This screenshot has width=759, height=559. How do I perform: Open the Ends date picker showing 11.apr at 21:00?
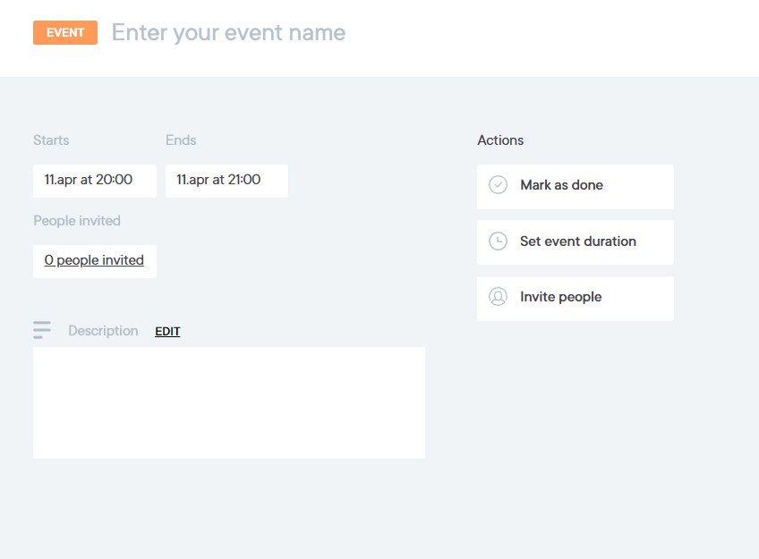(x=226, y=180)
